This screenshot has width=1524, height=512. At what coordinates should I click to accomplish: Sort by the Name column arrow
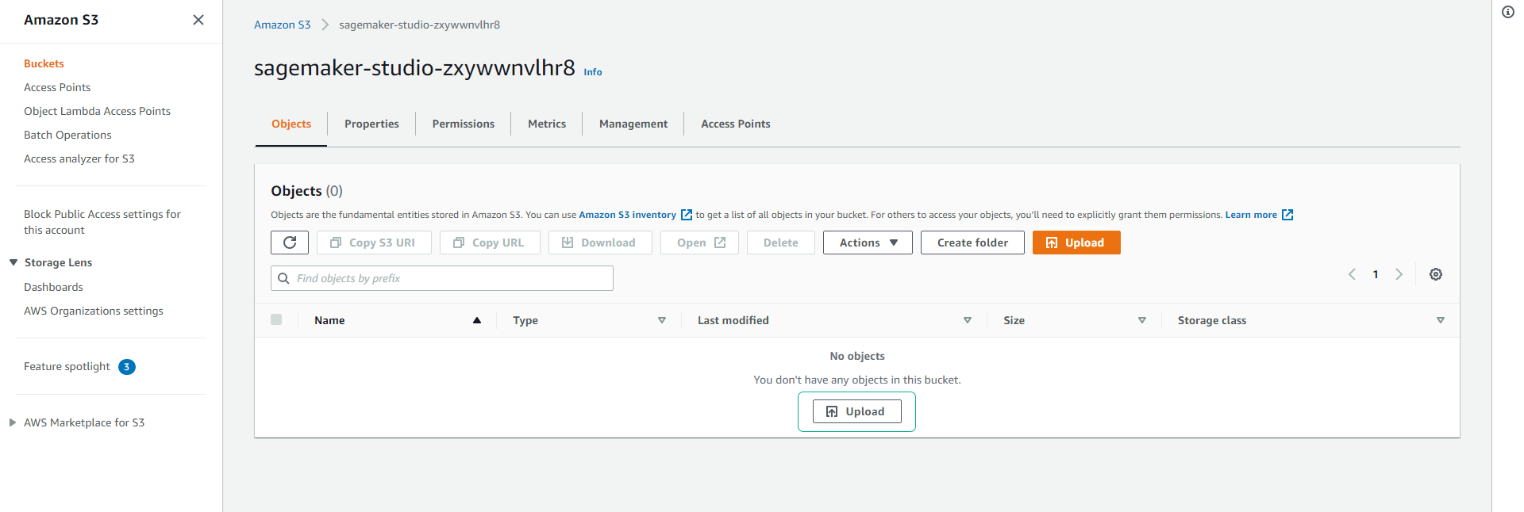click(x=476, y=320)
